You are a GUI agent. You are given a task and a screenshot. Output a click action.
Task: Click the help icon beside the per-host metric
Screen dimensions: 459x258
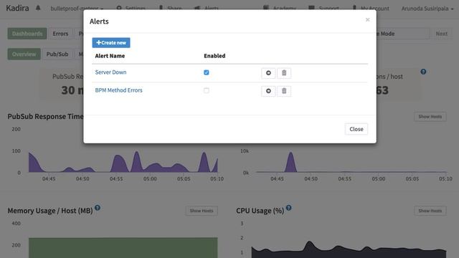pos(423,72)
